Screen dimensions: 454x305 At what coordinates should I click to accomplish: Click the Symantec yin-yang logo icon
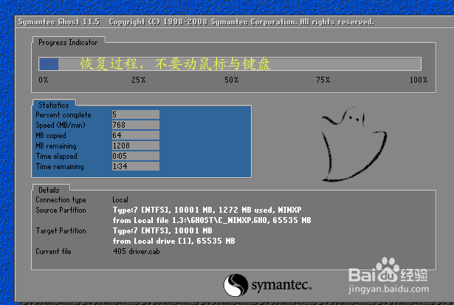coord(235,285)
